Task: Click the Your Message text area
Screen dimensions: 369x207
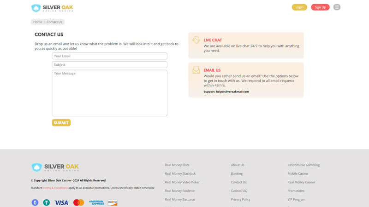Action: (x=109, y=93)
